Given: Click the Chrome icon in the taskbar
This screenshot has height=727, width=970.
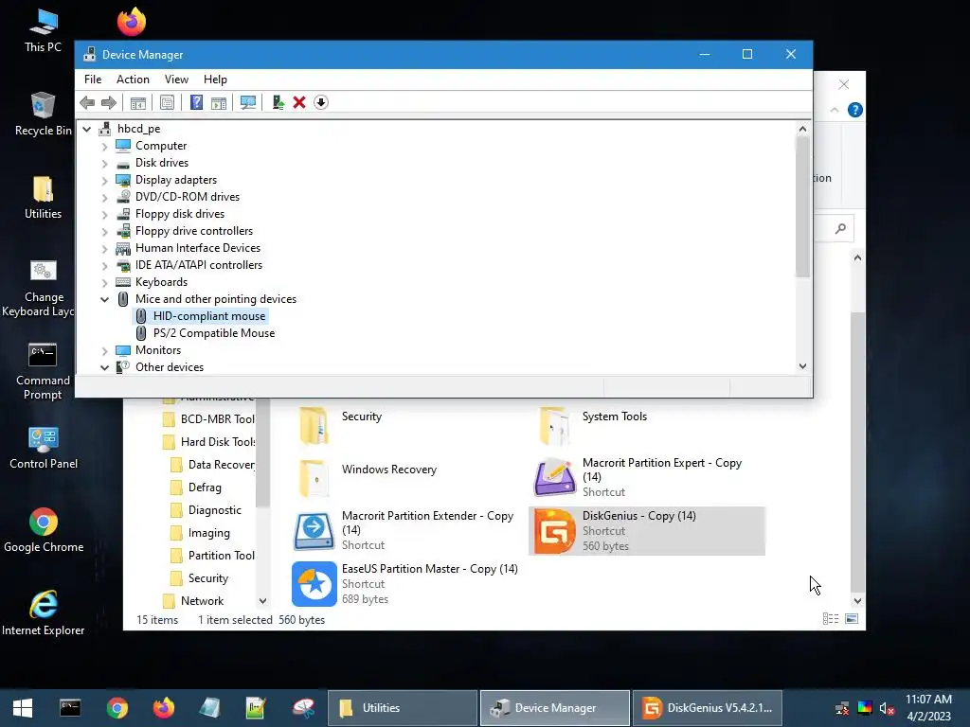Looking at the screenshot, I should [x=117, y=708].
